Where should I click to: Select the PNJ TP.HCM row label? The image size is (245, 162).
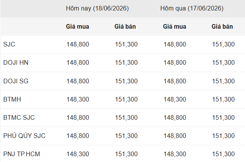pos(22,154)
